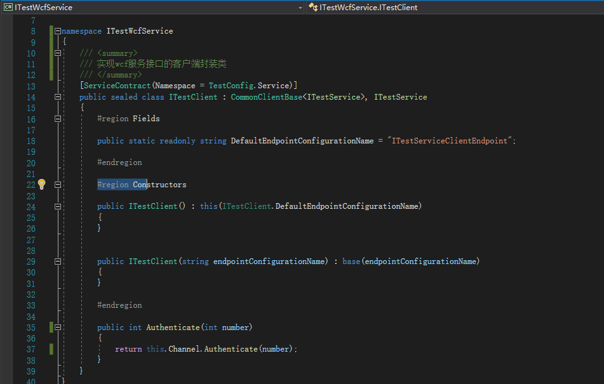Image resolution: width=604 pixels, height=384 pixels.
Task: Click the C# project icon in navigation bar
Action: (x=8, y=7)
